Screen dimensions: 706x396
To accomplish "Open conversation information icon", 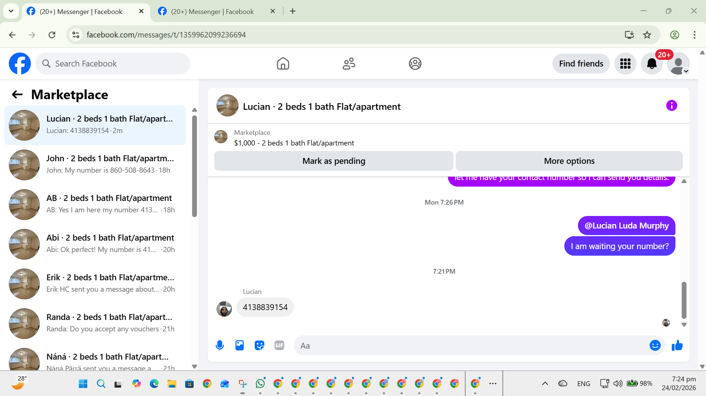I will pos(671,106).
